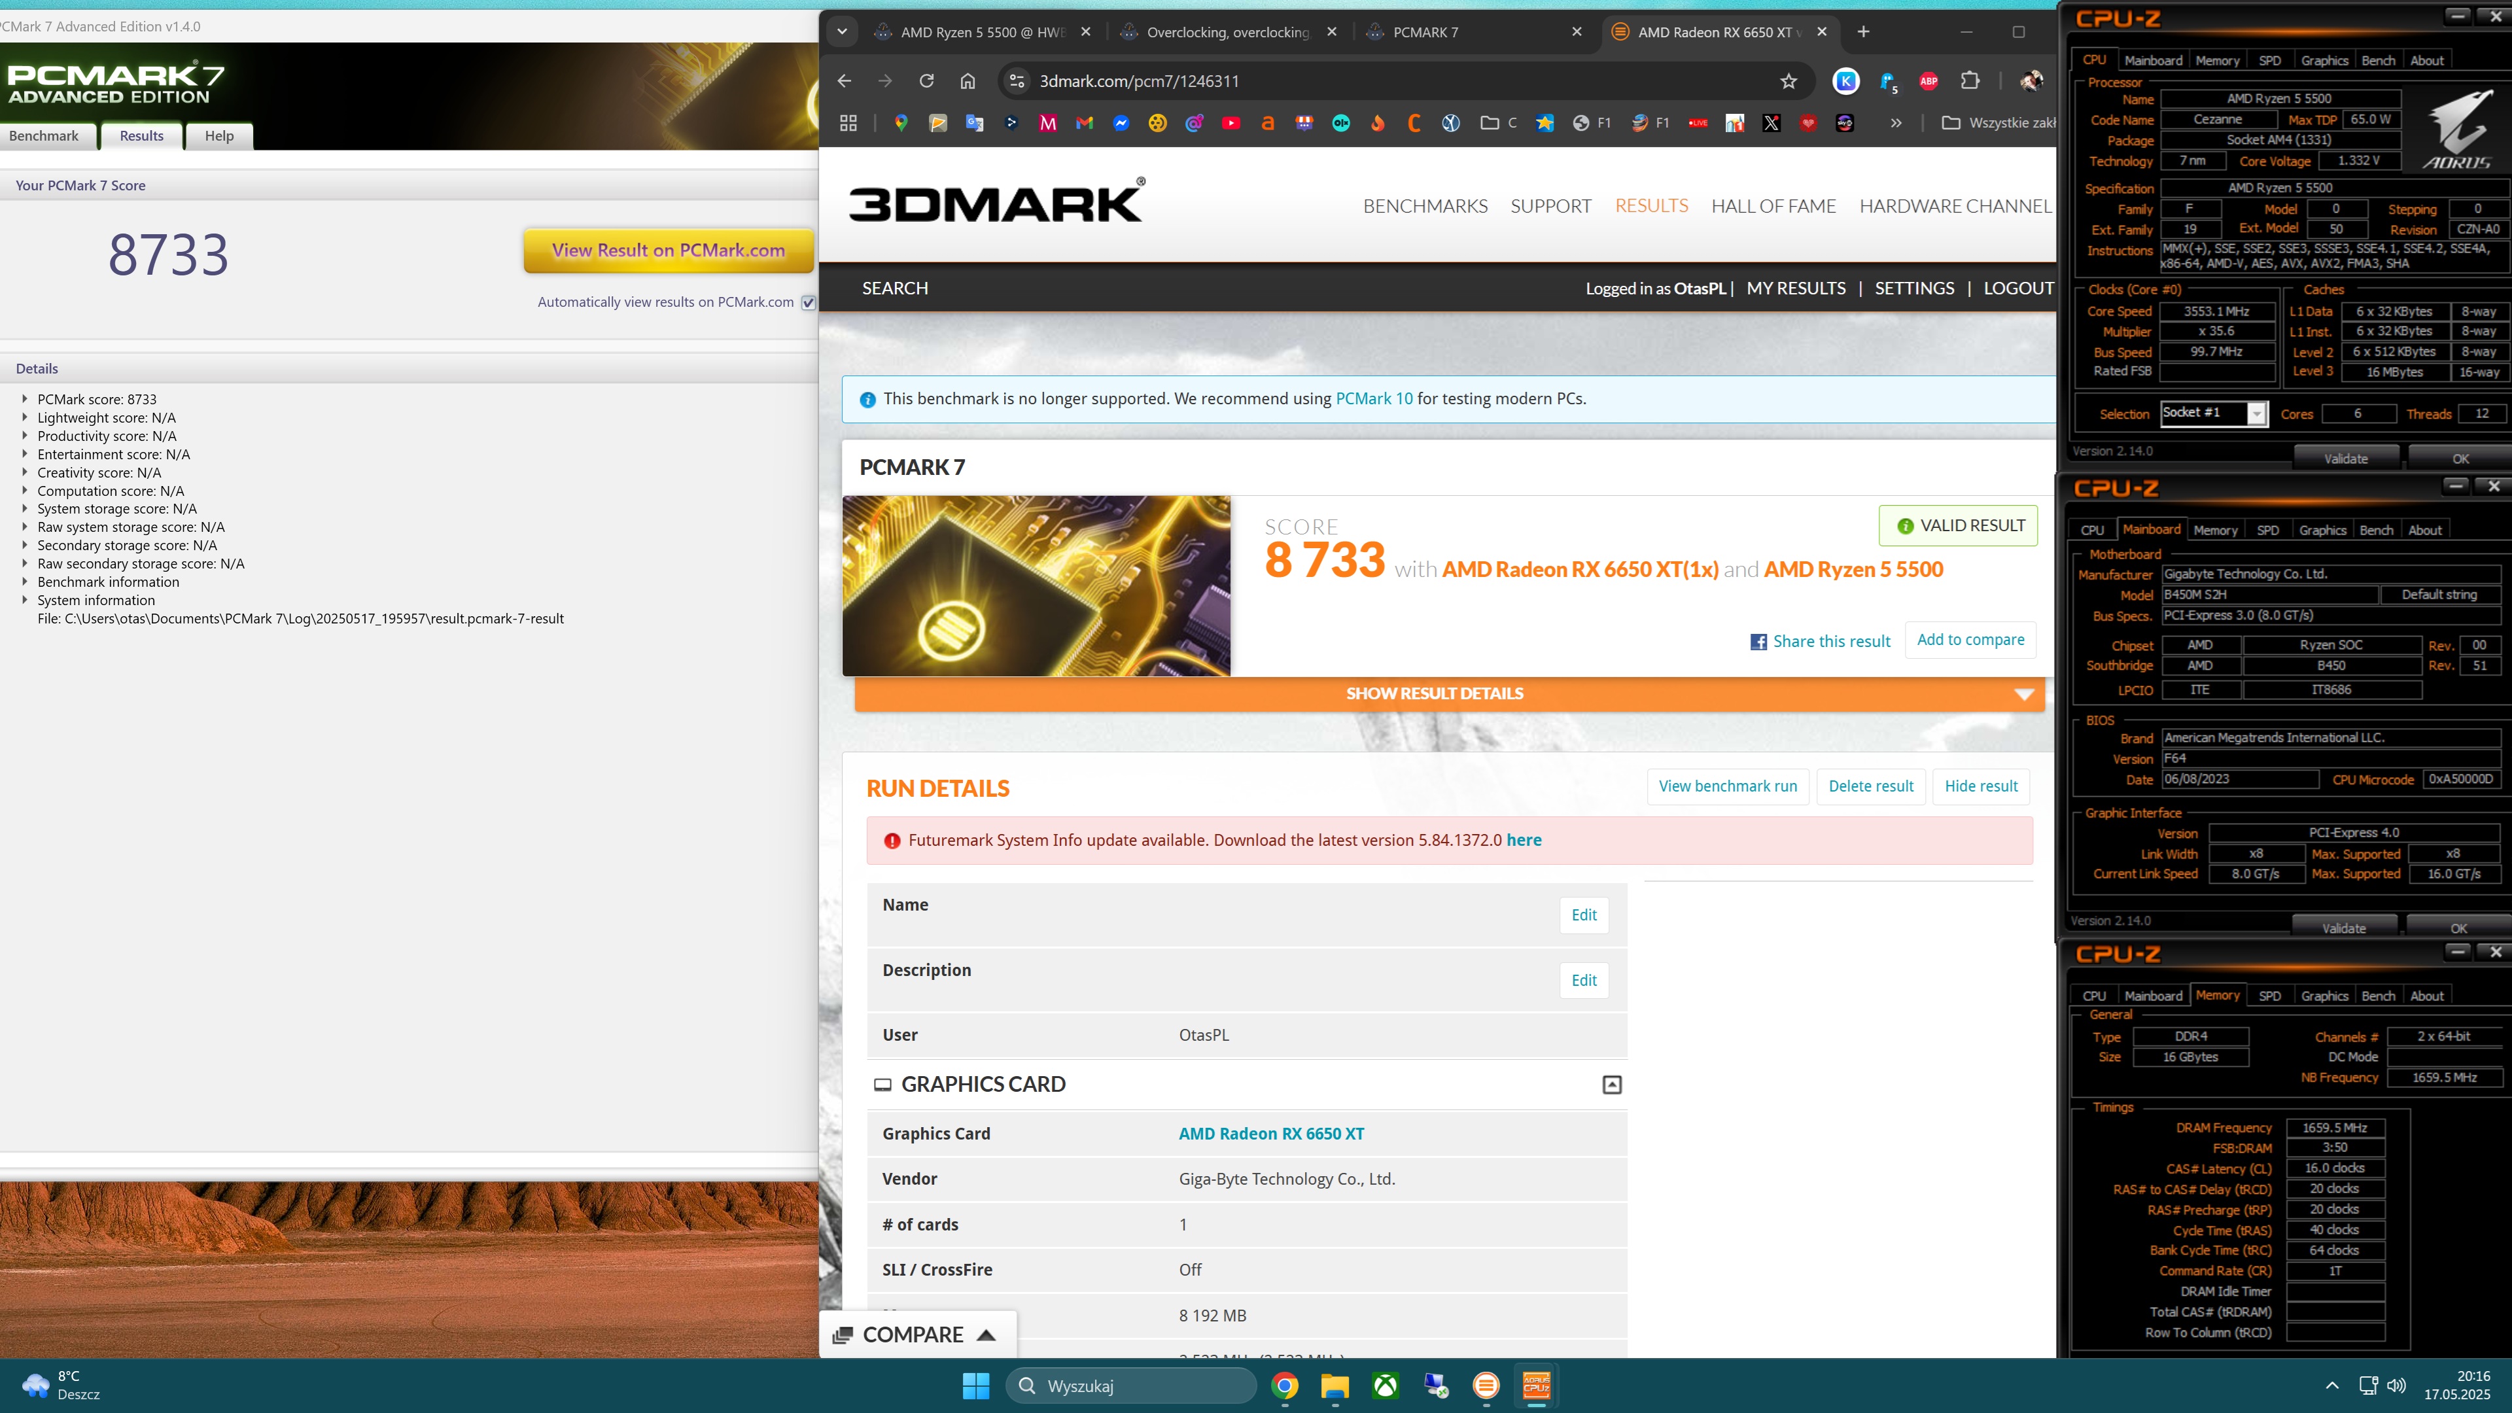Expand SHOW RESULT DETAILS bar
This screenshot has width=2512, height=1413.
tap(1449, 693)
